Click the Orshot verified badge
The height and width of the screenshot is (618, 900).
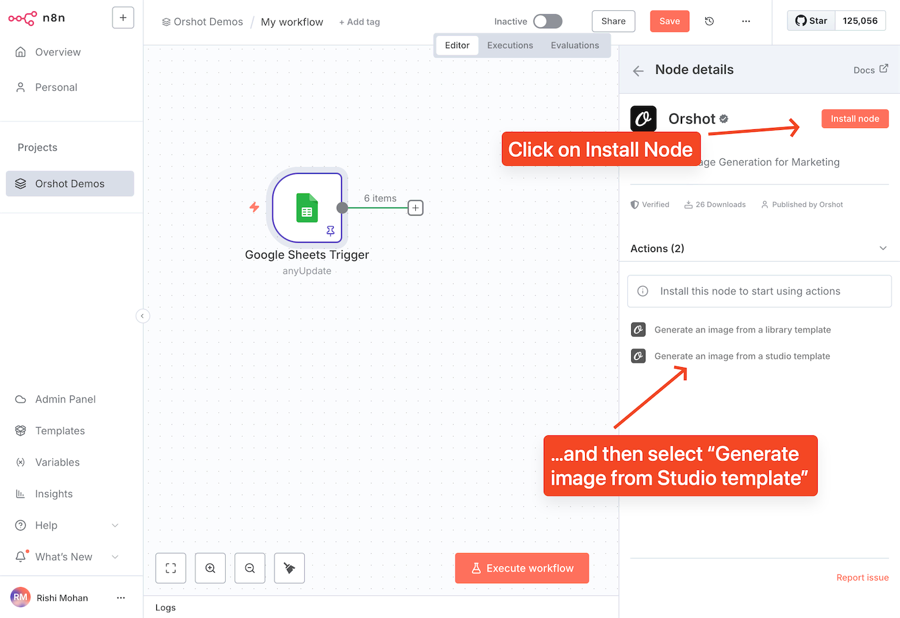[x=724, y=118]
